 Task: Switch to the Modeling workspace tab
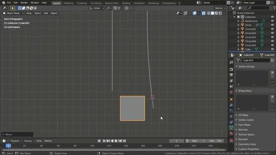tap(69, 3)
